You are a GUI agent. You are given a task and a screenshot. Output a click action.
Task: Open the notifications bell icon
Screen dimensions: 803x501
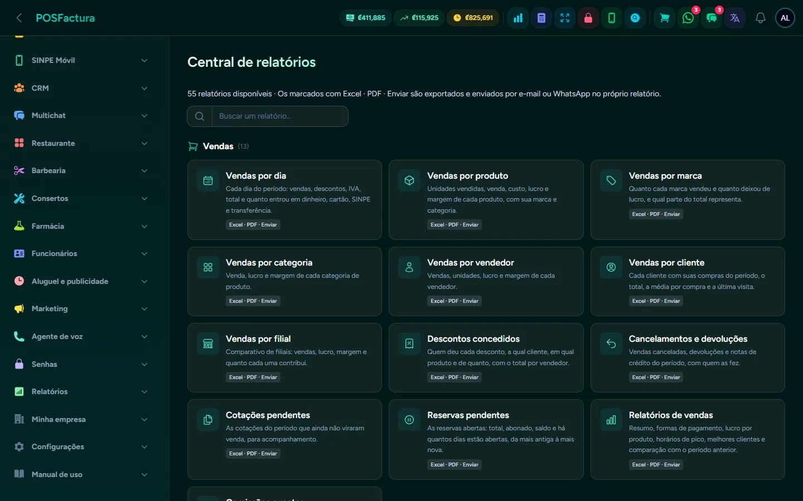click(x=761, y=18)
